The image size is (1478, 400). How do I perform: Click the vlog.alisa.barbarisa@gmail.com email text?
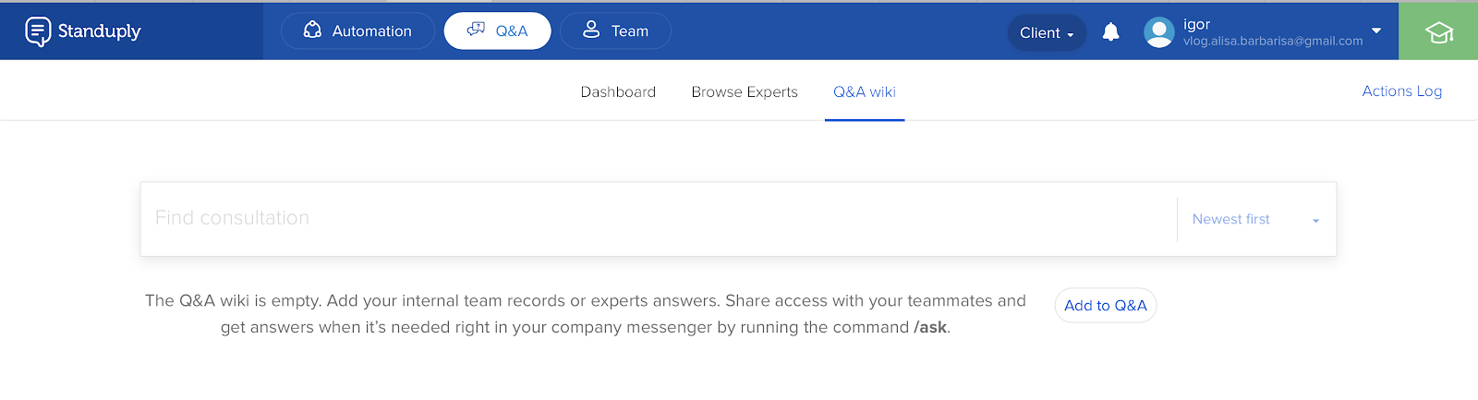[1273, 42]
